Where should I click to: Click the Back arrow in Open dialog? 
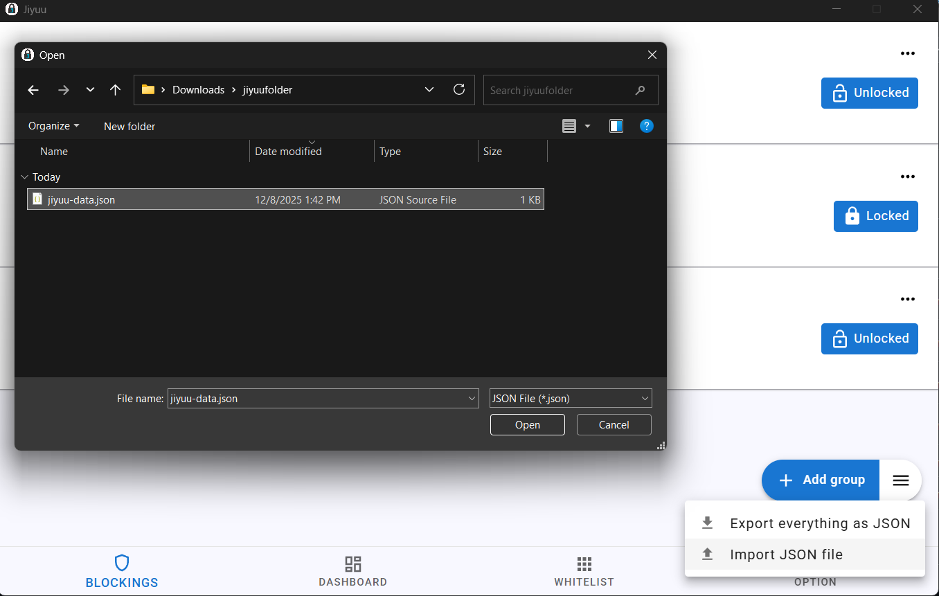point(33,90)
